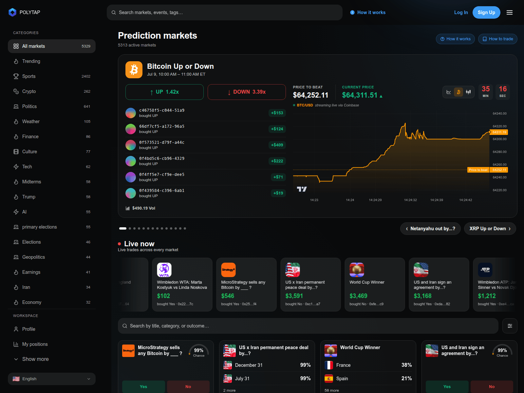
Task: Click the World Cup Winner trophy icon
Action: tap(357, 270)
